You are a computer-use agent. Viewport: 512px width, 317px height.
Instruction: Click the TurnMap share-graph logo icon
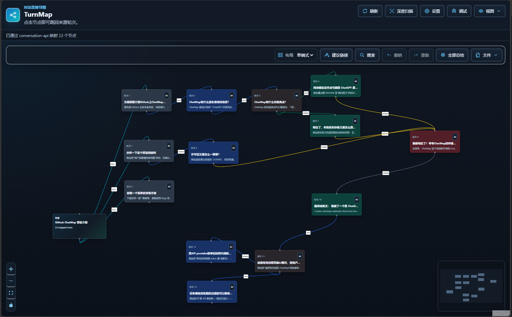click(13, 15)
